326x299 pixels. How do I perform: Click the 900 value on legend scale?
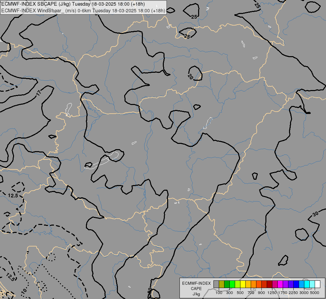tap(261, 293)
